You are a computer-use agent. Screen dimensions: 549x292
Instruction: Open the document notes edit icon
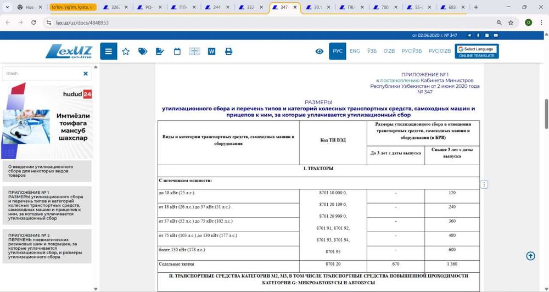(x=160, y=52)
